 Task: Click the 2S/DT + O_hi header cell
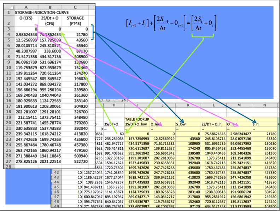point(214,124)
